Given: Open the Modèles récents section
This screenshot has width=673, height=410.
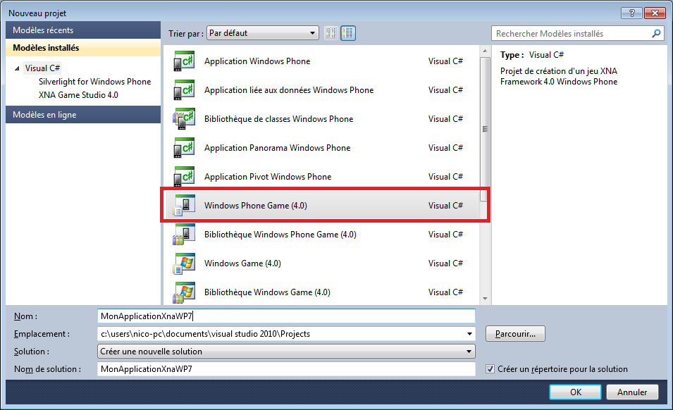Looking at the screenshot, I should (43, 30).
